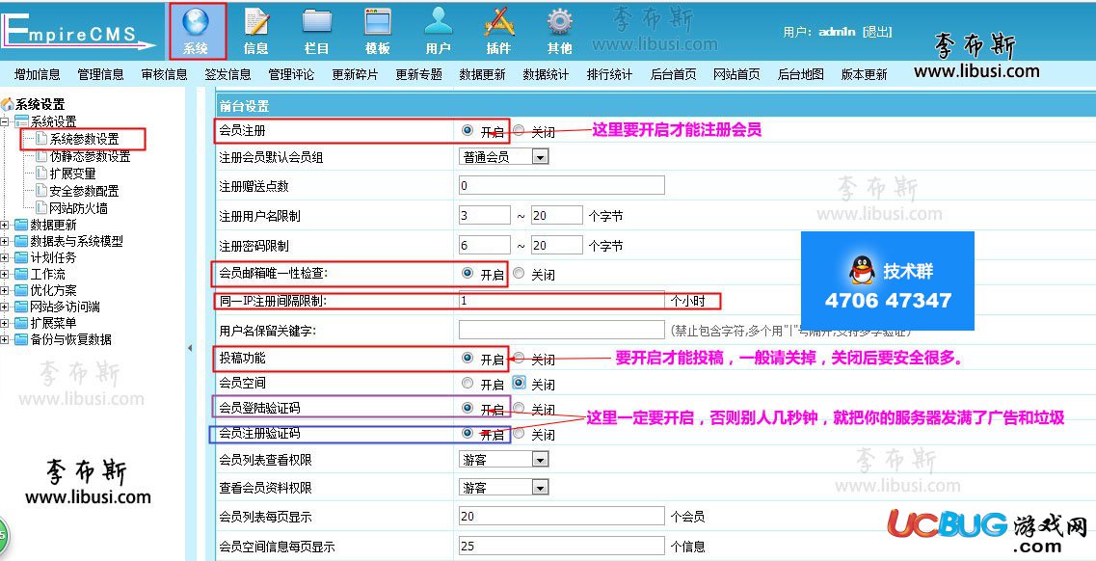Expand the 优化方案 tree node
The image size is (1096, 561).
pyautogui.click(x=5, y=291)
